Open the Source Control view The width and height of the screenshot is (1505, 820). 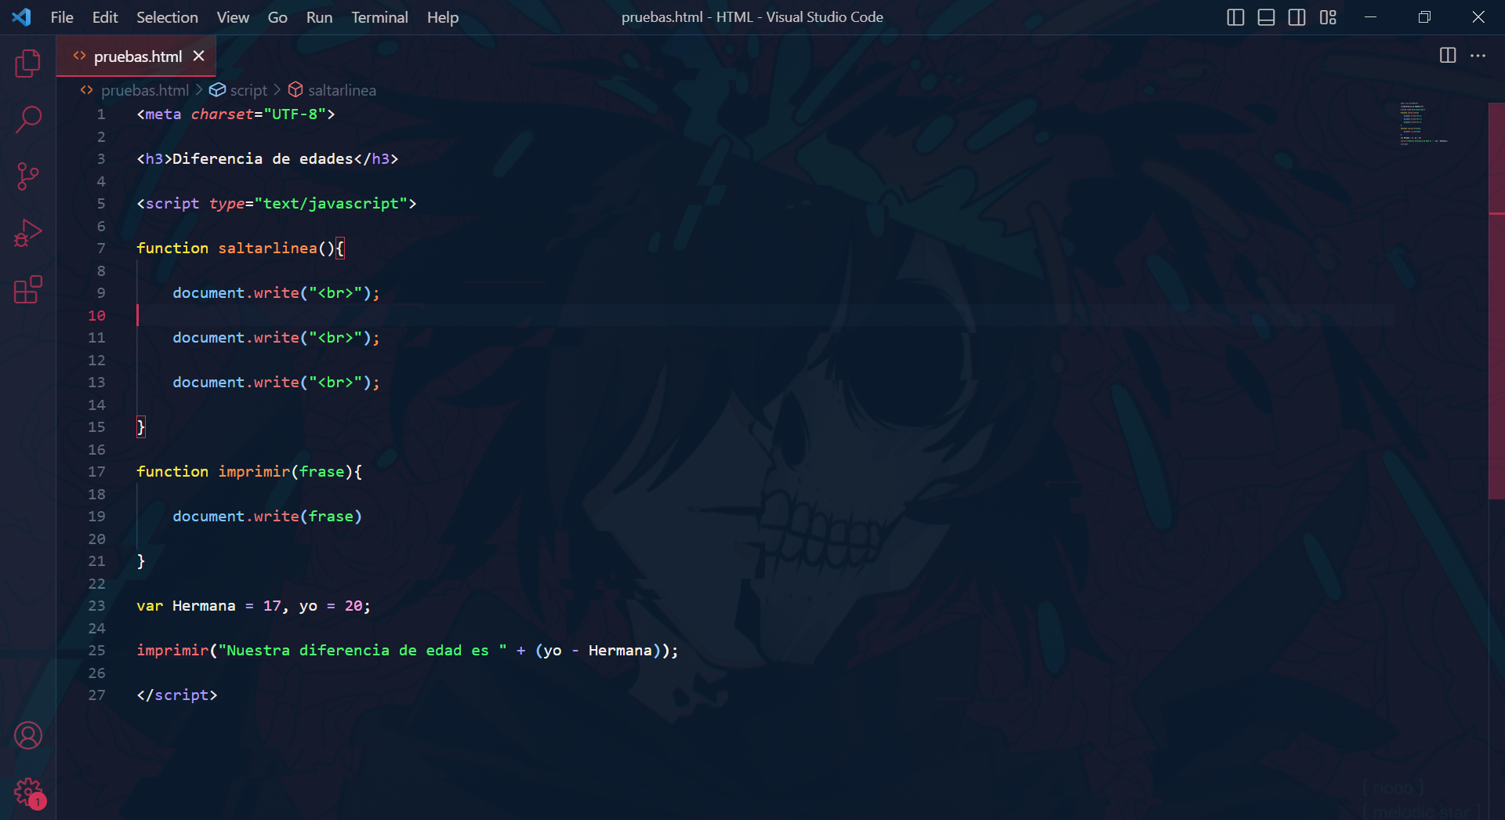(28, 176)
